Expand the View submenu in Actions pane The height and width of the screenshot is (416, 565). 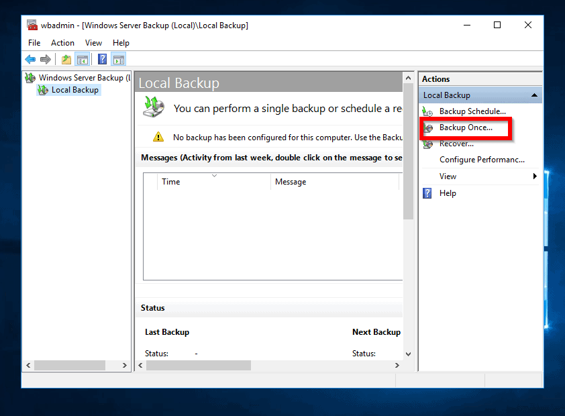click(534, 176)
